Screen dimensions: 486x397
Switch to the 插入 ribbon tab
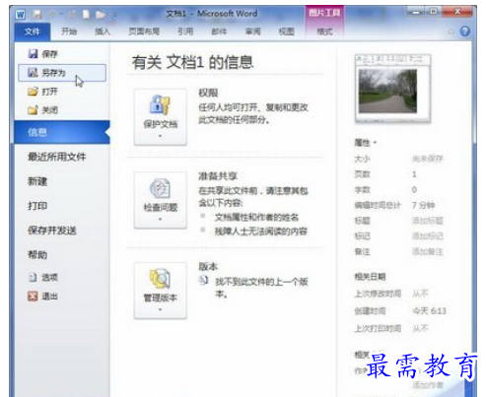point(103,32)
